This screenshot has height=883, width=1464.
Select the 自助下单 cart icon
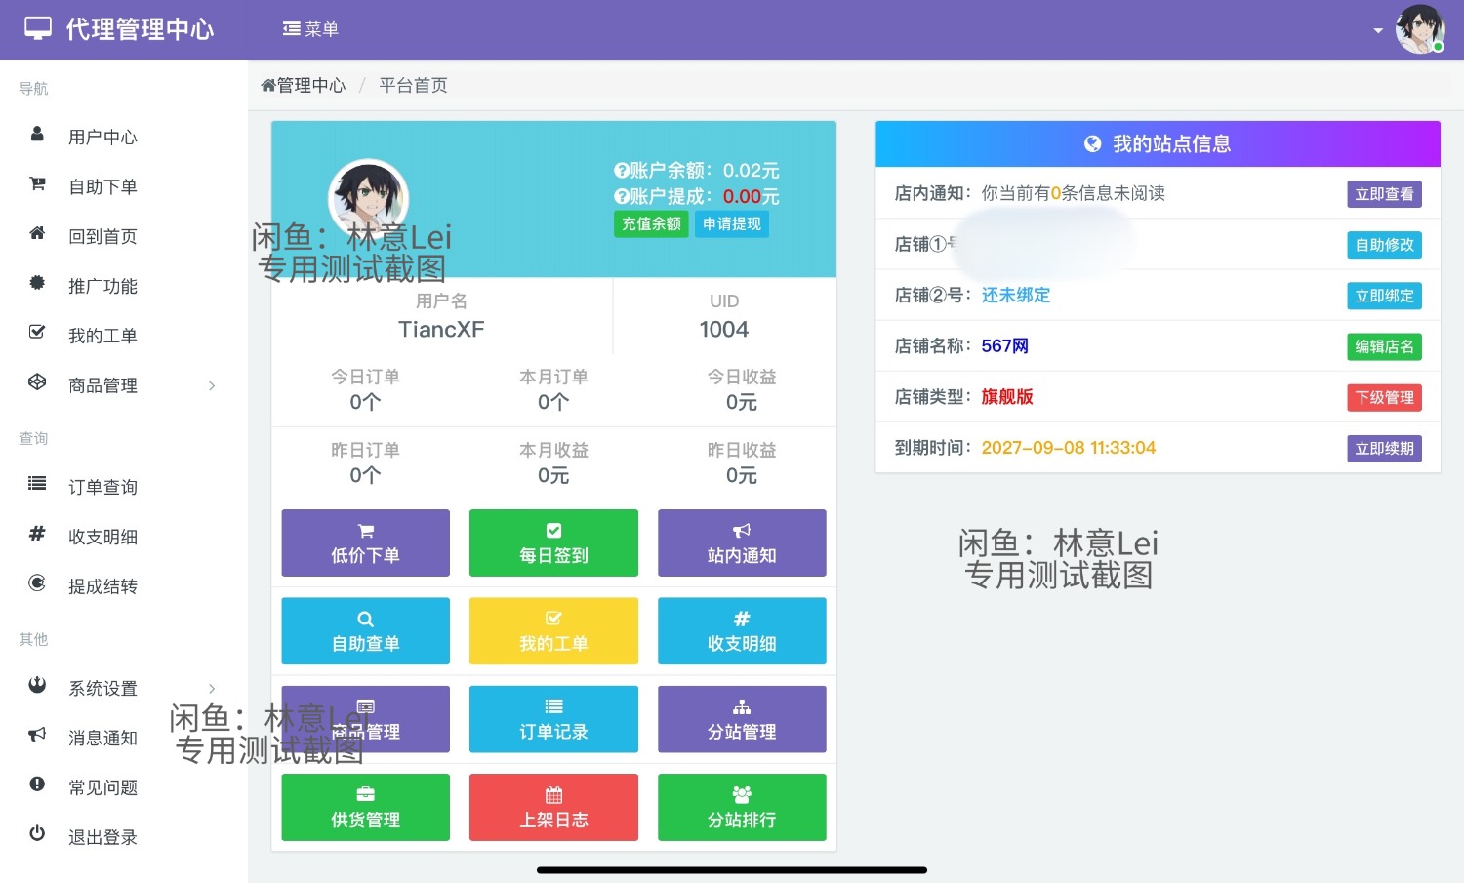pyautogui.click(x=37, y=185)
